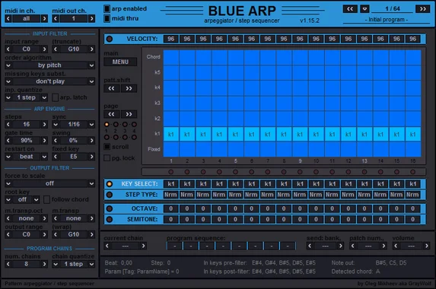Image resolution: width=436 pixels, height=289 pixels.
Task: Go to previous program with top-right double-left arrow
Action: click(x=350, y=9)
